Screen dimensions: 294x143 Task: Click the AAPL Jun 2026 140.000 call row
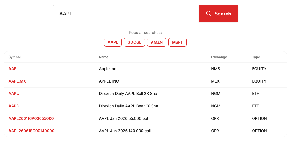pos(125,131)
